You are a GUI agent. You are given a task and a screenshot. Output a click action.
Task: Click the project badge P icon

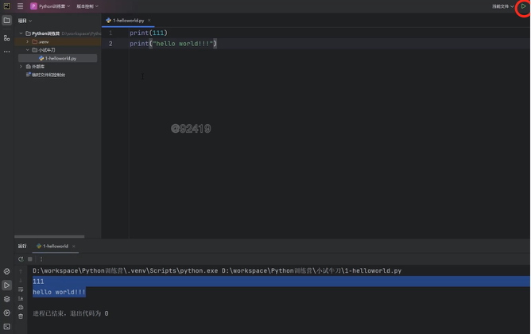coord(33,6)
